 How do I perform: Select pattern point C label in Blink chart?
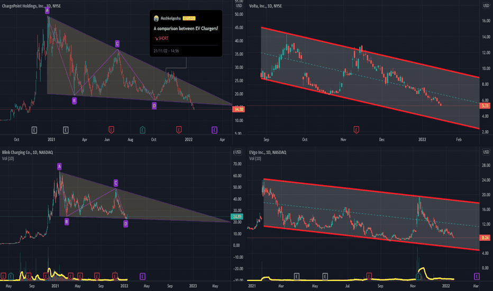click(x=116, y=183)
